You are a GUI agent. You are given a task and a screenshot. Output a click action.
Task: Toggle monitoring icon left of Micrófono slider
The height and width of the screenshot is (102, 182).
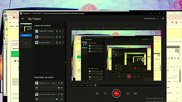tap(37, 88)
